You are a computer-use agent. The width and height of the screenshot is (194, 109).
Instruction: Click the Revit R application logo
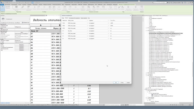pos(1,3)
